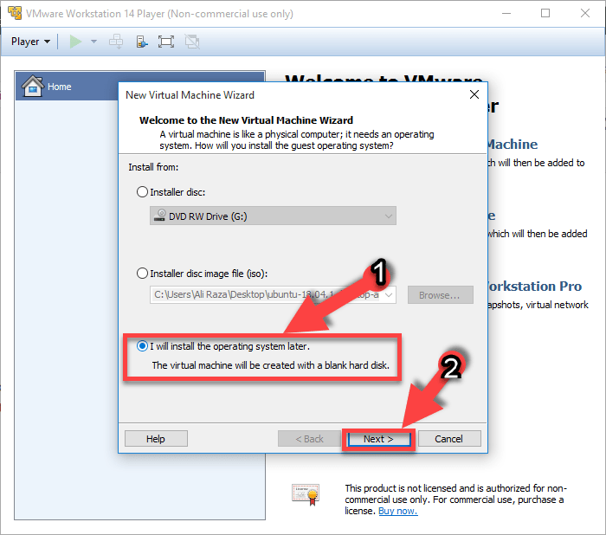This screenshot has width=606, height=535.
Task: Click the Send Ctrl+Alt+Del toolbar icon
Action: (x=116, y=42)
